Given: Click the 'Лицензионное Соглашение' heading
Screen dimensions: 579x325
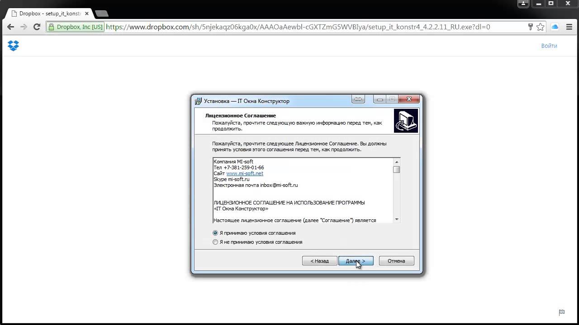Looking at the screenshot, I should tap(241, 116).
